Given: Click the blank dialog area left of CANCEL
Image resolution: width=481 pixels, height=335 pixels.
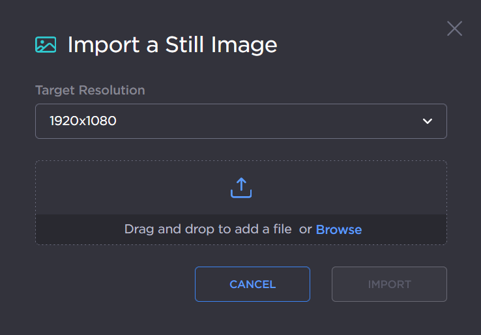Looking at the screenshot, I should point(111,284).
